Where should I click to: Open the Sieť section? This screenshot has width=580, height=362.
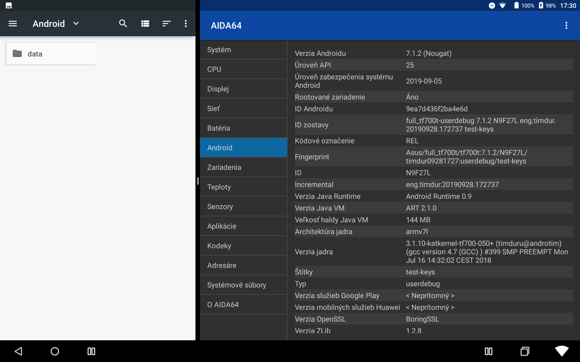click(x=244, y=109)
